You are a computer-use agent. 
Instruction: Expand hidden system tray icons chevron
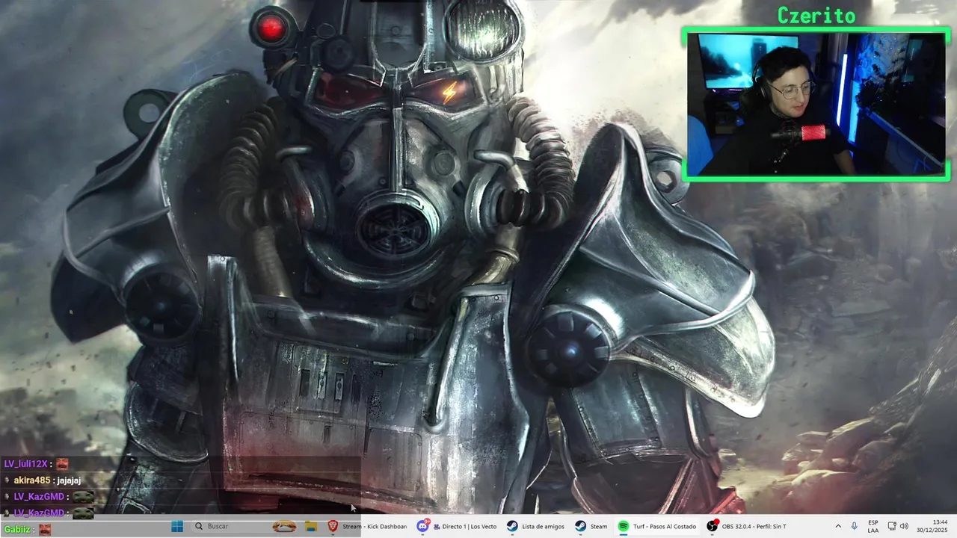pyautogui.click(x=838, y=526)
